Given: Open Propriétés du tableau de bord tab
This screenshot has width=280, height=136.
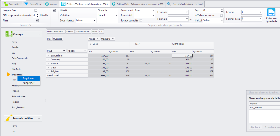Looking at the screenshot, I should 185,4.
